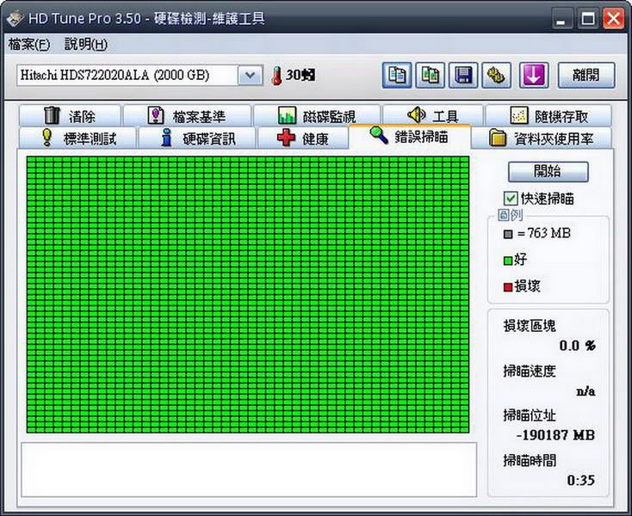The width and height of the screenshot is (632, 516).
Task: Open the 說明(H) help menu
Action: pyautogui.click(x=86, y=44)
